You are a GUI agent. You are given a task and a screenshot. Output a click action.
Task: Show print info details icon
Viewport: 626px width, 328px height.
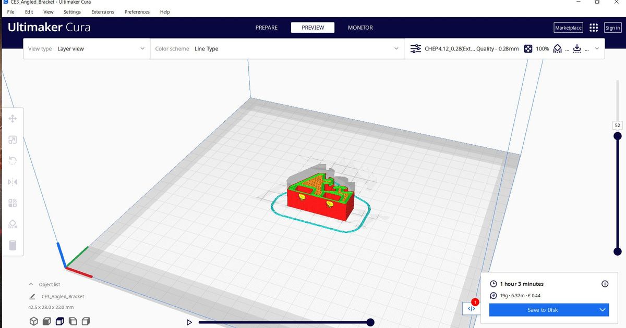point(605,284)
